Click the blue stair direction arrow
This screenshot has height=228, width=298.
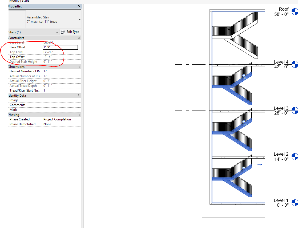[x=259, y=164]
